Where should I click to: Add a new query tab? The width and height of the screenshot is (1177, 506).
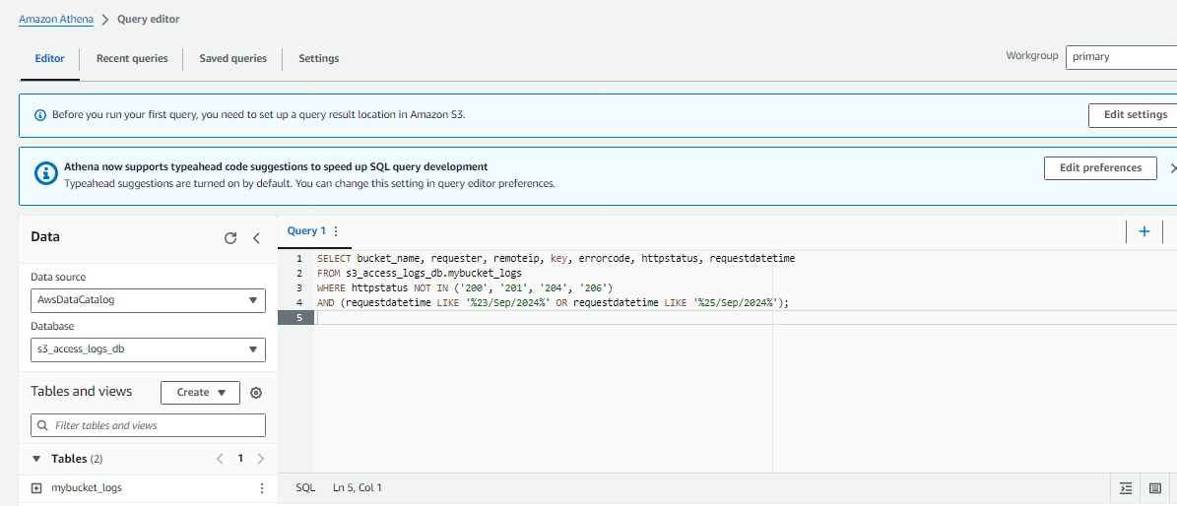[x=1144, y=231]
